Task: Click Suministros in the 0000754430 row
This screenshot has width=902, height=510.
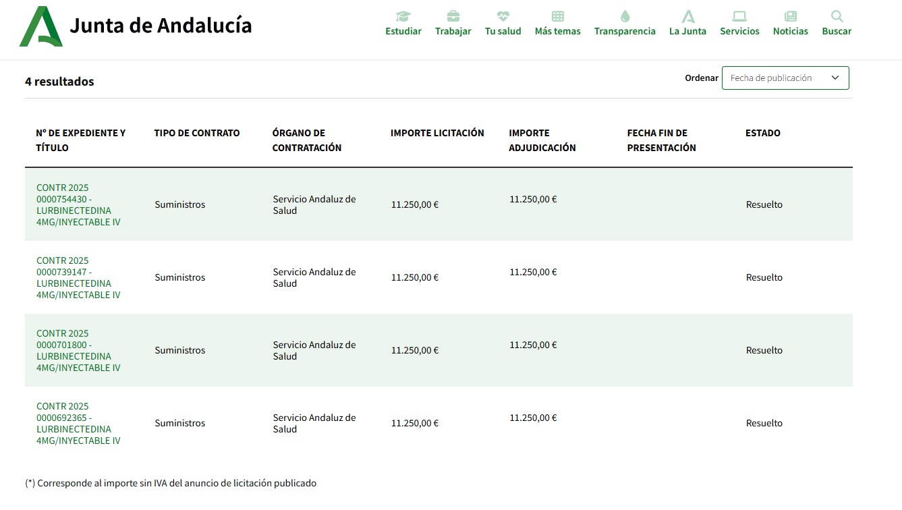Action: coord(180,204)
